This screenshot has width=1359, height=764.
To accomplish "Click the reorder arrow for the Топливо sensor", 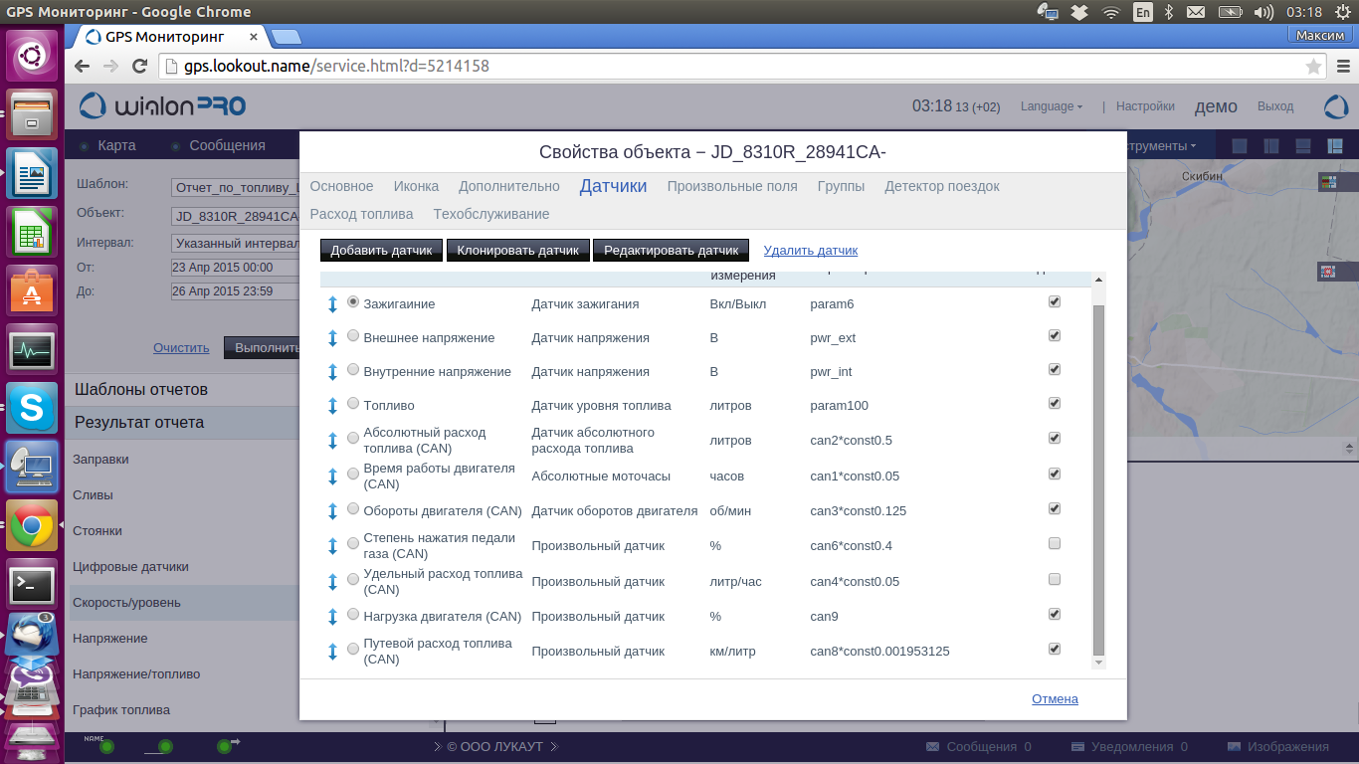I will coord(332,406).
